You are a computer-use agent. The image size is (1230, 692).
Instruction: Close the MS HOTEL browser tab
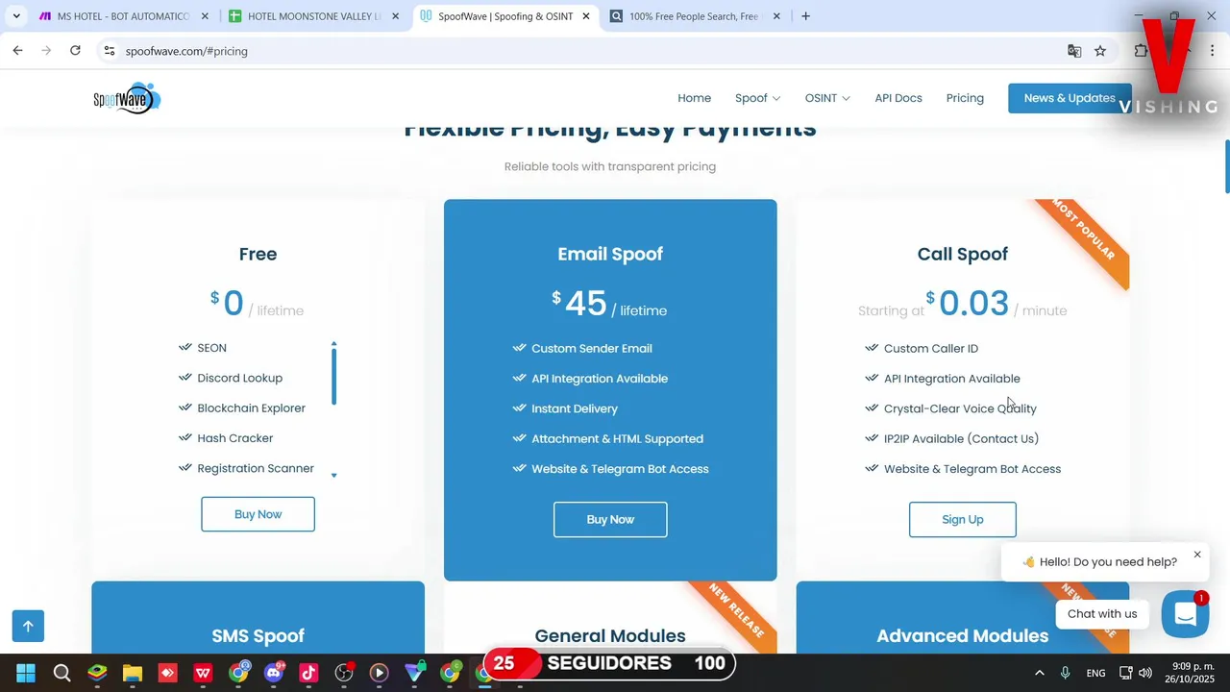(x=205, y=16)
